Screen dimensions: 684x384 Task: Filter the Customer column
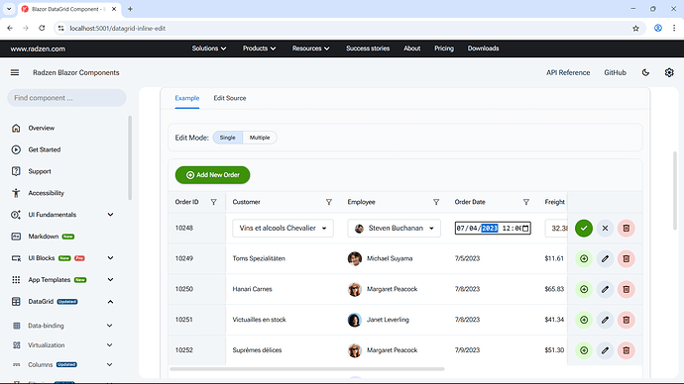pos(329,202)
